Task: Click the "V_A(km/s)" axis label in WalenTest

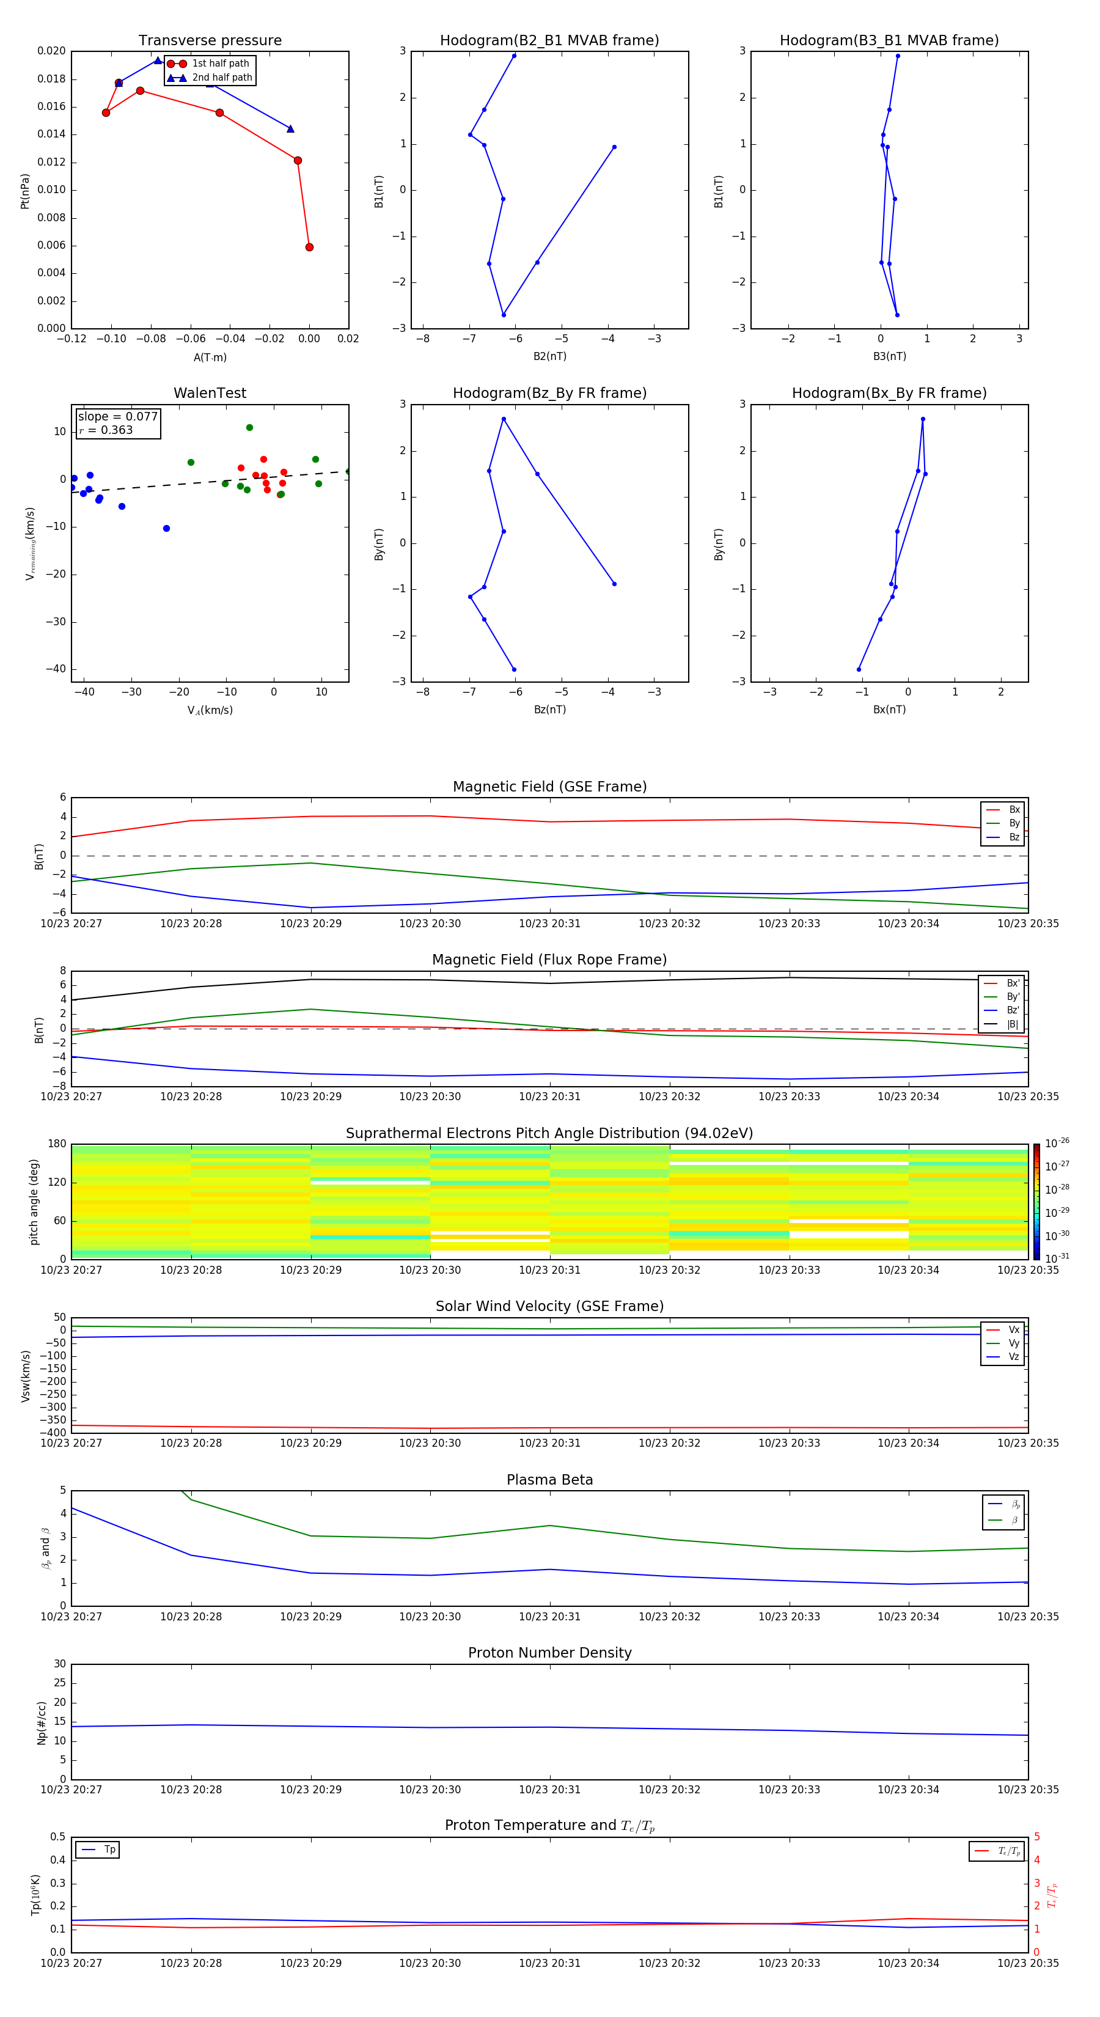Action: pyautogui.click(x=210, y=710)
